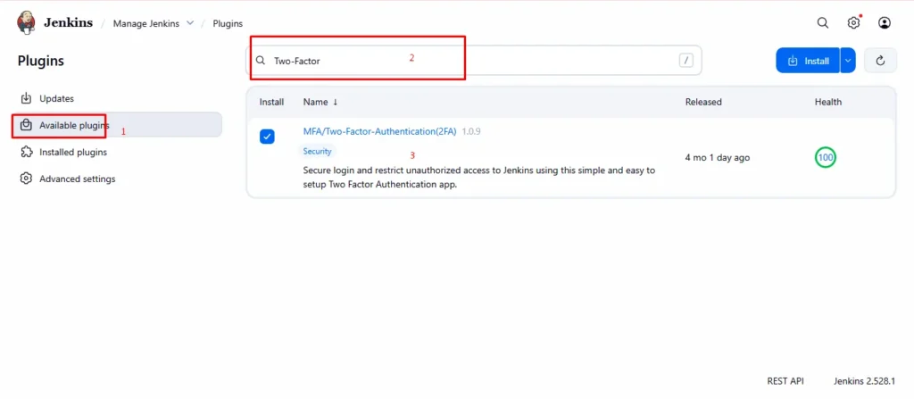Open the REST API footer link
The height and width of the screenshot is (399, 914).
[785, 380]
